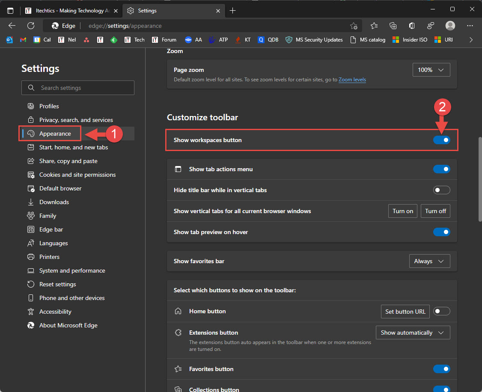Open the MS Security Updates bookmark
482x392 pixels.
tap(318, 40)
